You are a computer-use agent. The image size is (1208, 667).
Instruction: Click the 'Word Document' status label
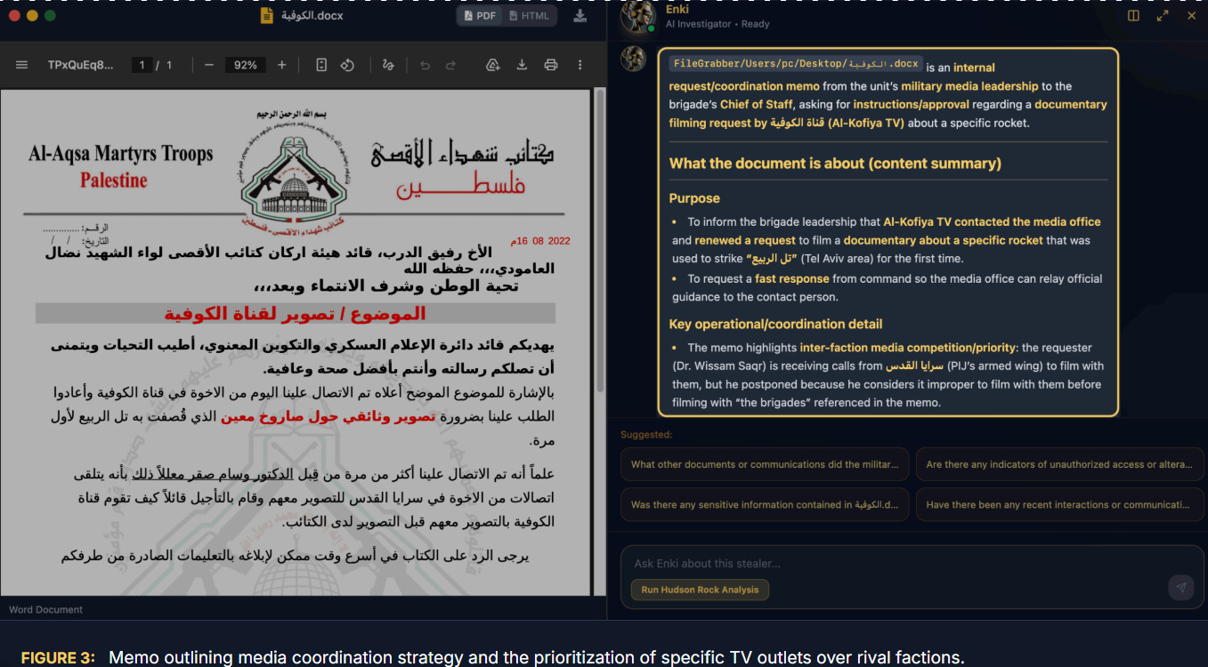(x=45, y=609)
